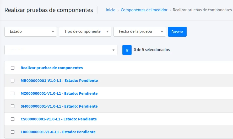This screenshot has height=139, width=233.
Task: Click the Buscar button
Action: pos(177,32)
